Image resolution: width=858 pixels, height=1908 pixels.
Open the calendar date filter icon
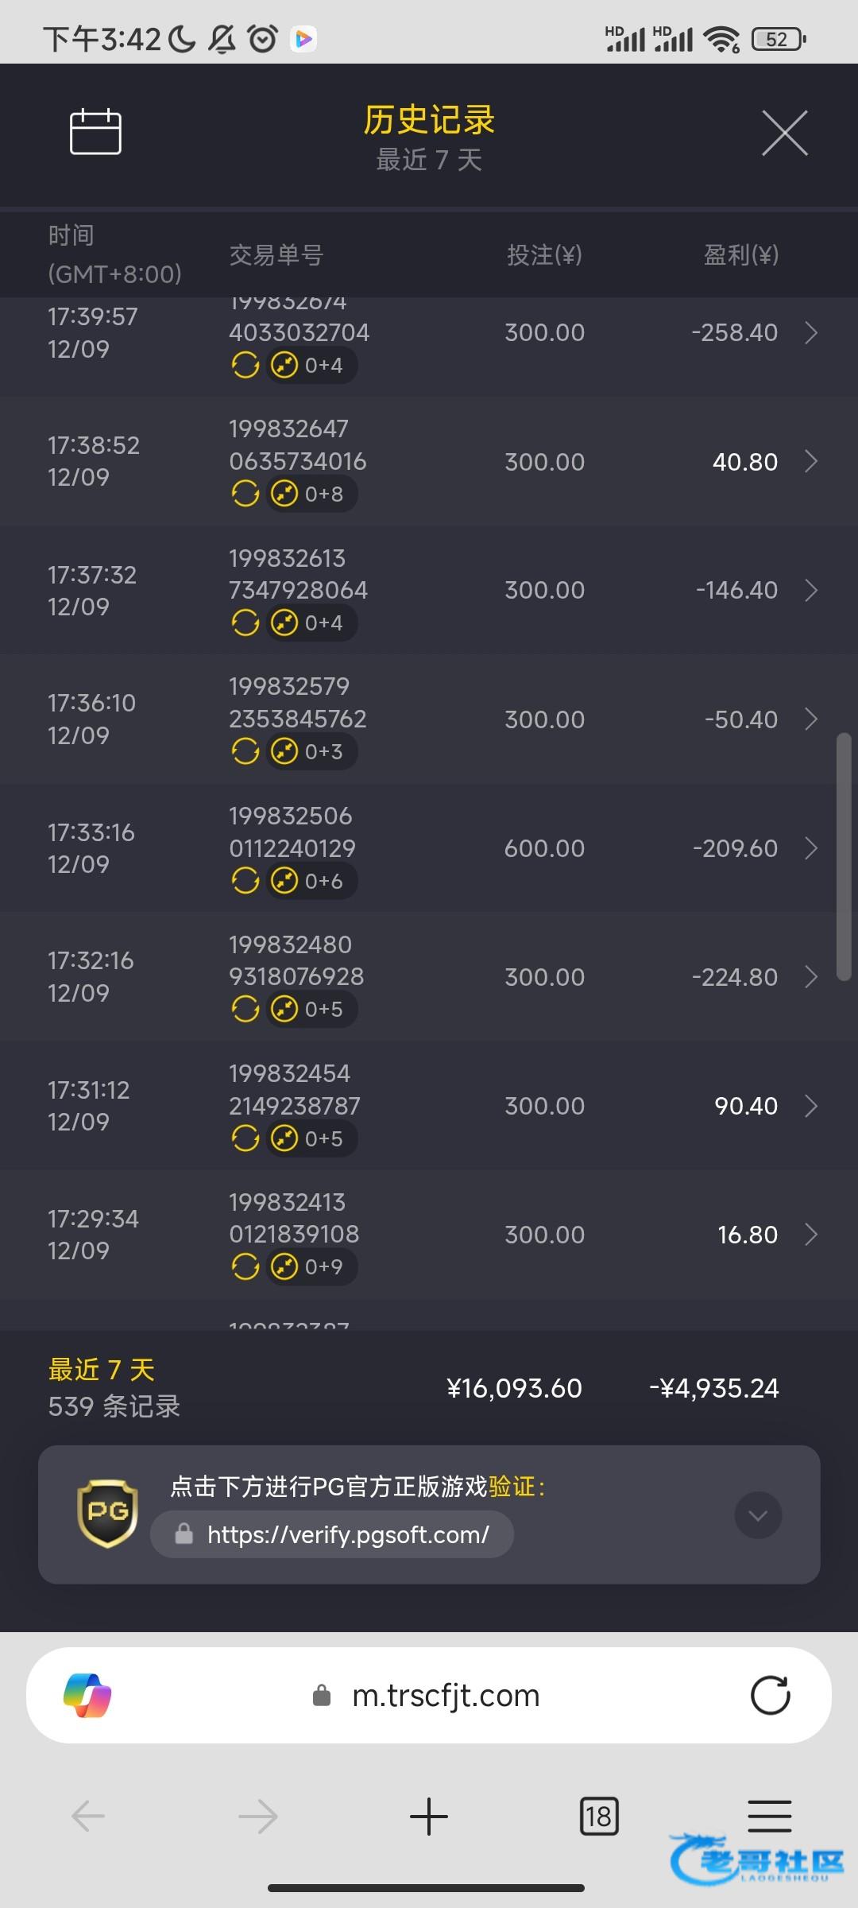click(x=95, y=132)
